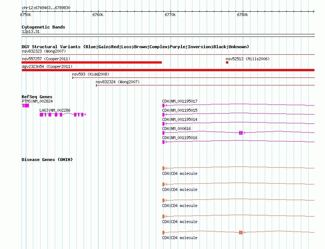Click the 6750k ruler tick label
Viewport: 325px width, 249px height.
pos(26,15)
